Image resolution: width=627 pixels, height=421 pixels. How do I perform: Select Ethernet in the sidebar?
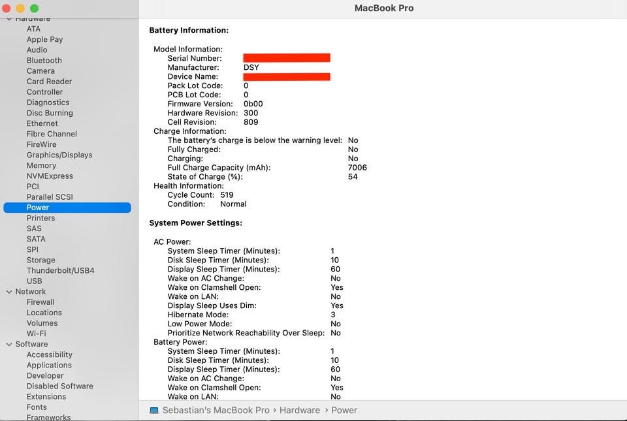coord(42,123)
